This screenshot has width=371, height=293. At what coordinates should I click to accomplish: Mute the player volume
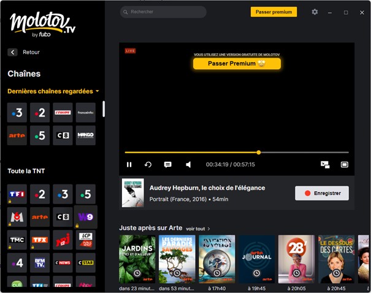pos(188,164)
